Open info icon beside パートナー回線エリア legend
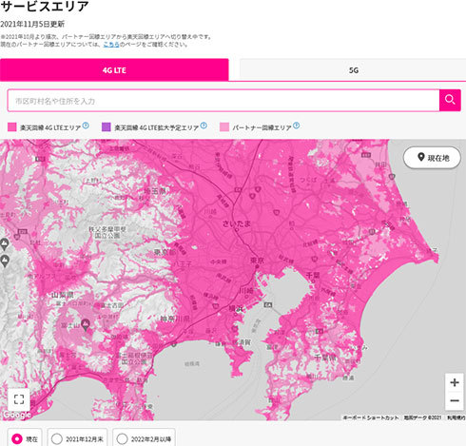The width and height of the screenshot is (466, 446). (x=296, y=126)
